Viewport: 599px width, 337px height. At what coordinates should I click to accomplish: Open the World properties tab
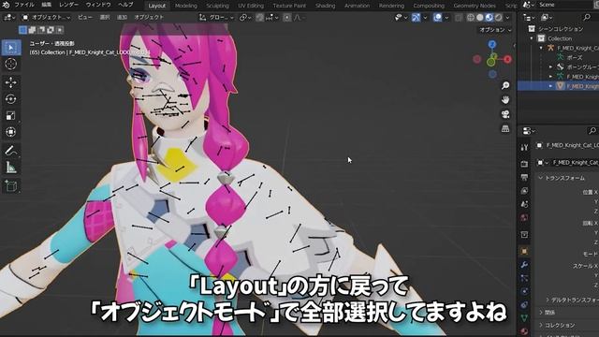pos(524,217)
